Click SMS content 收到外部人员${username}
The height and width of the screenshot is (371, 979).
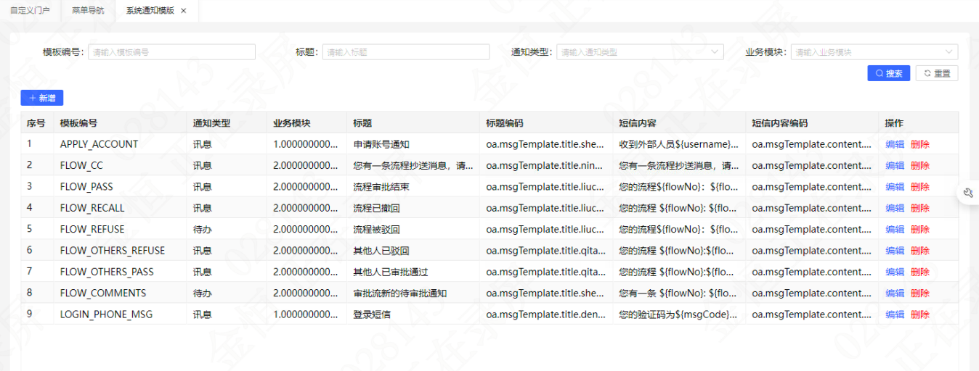(x=679, y=144)
